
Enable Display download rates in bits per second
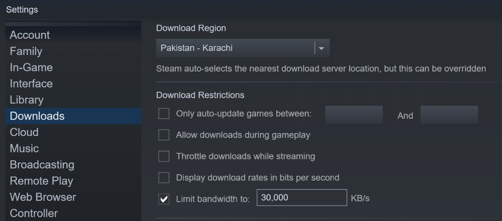tap(164, 178)
